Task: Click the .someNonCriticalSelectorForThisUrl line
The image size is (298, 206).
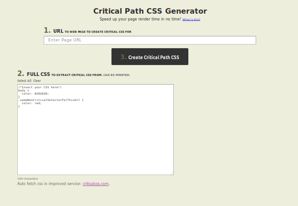Action: [x=51, y=100]
